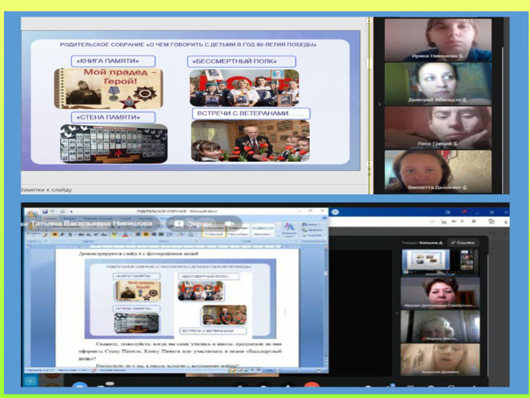
Task: Undo the last action in Word
Action: pyautogui.click(x=52, y=212)
